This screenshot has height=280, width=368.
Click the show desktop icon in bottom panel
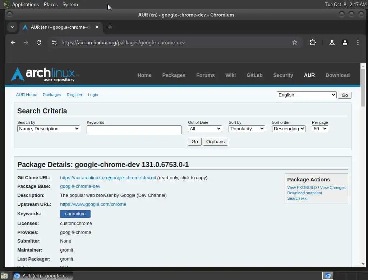click(x=4, y=276)
